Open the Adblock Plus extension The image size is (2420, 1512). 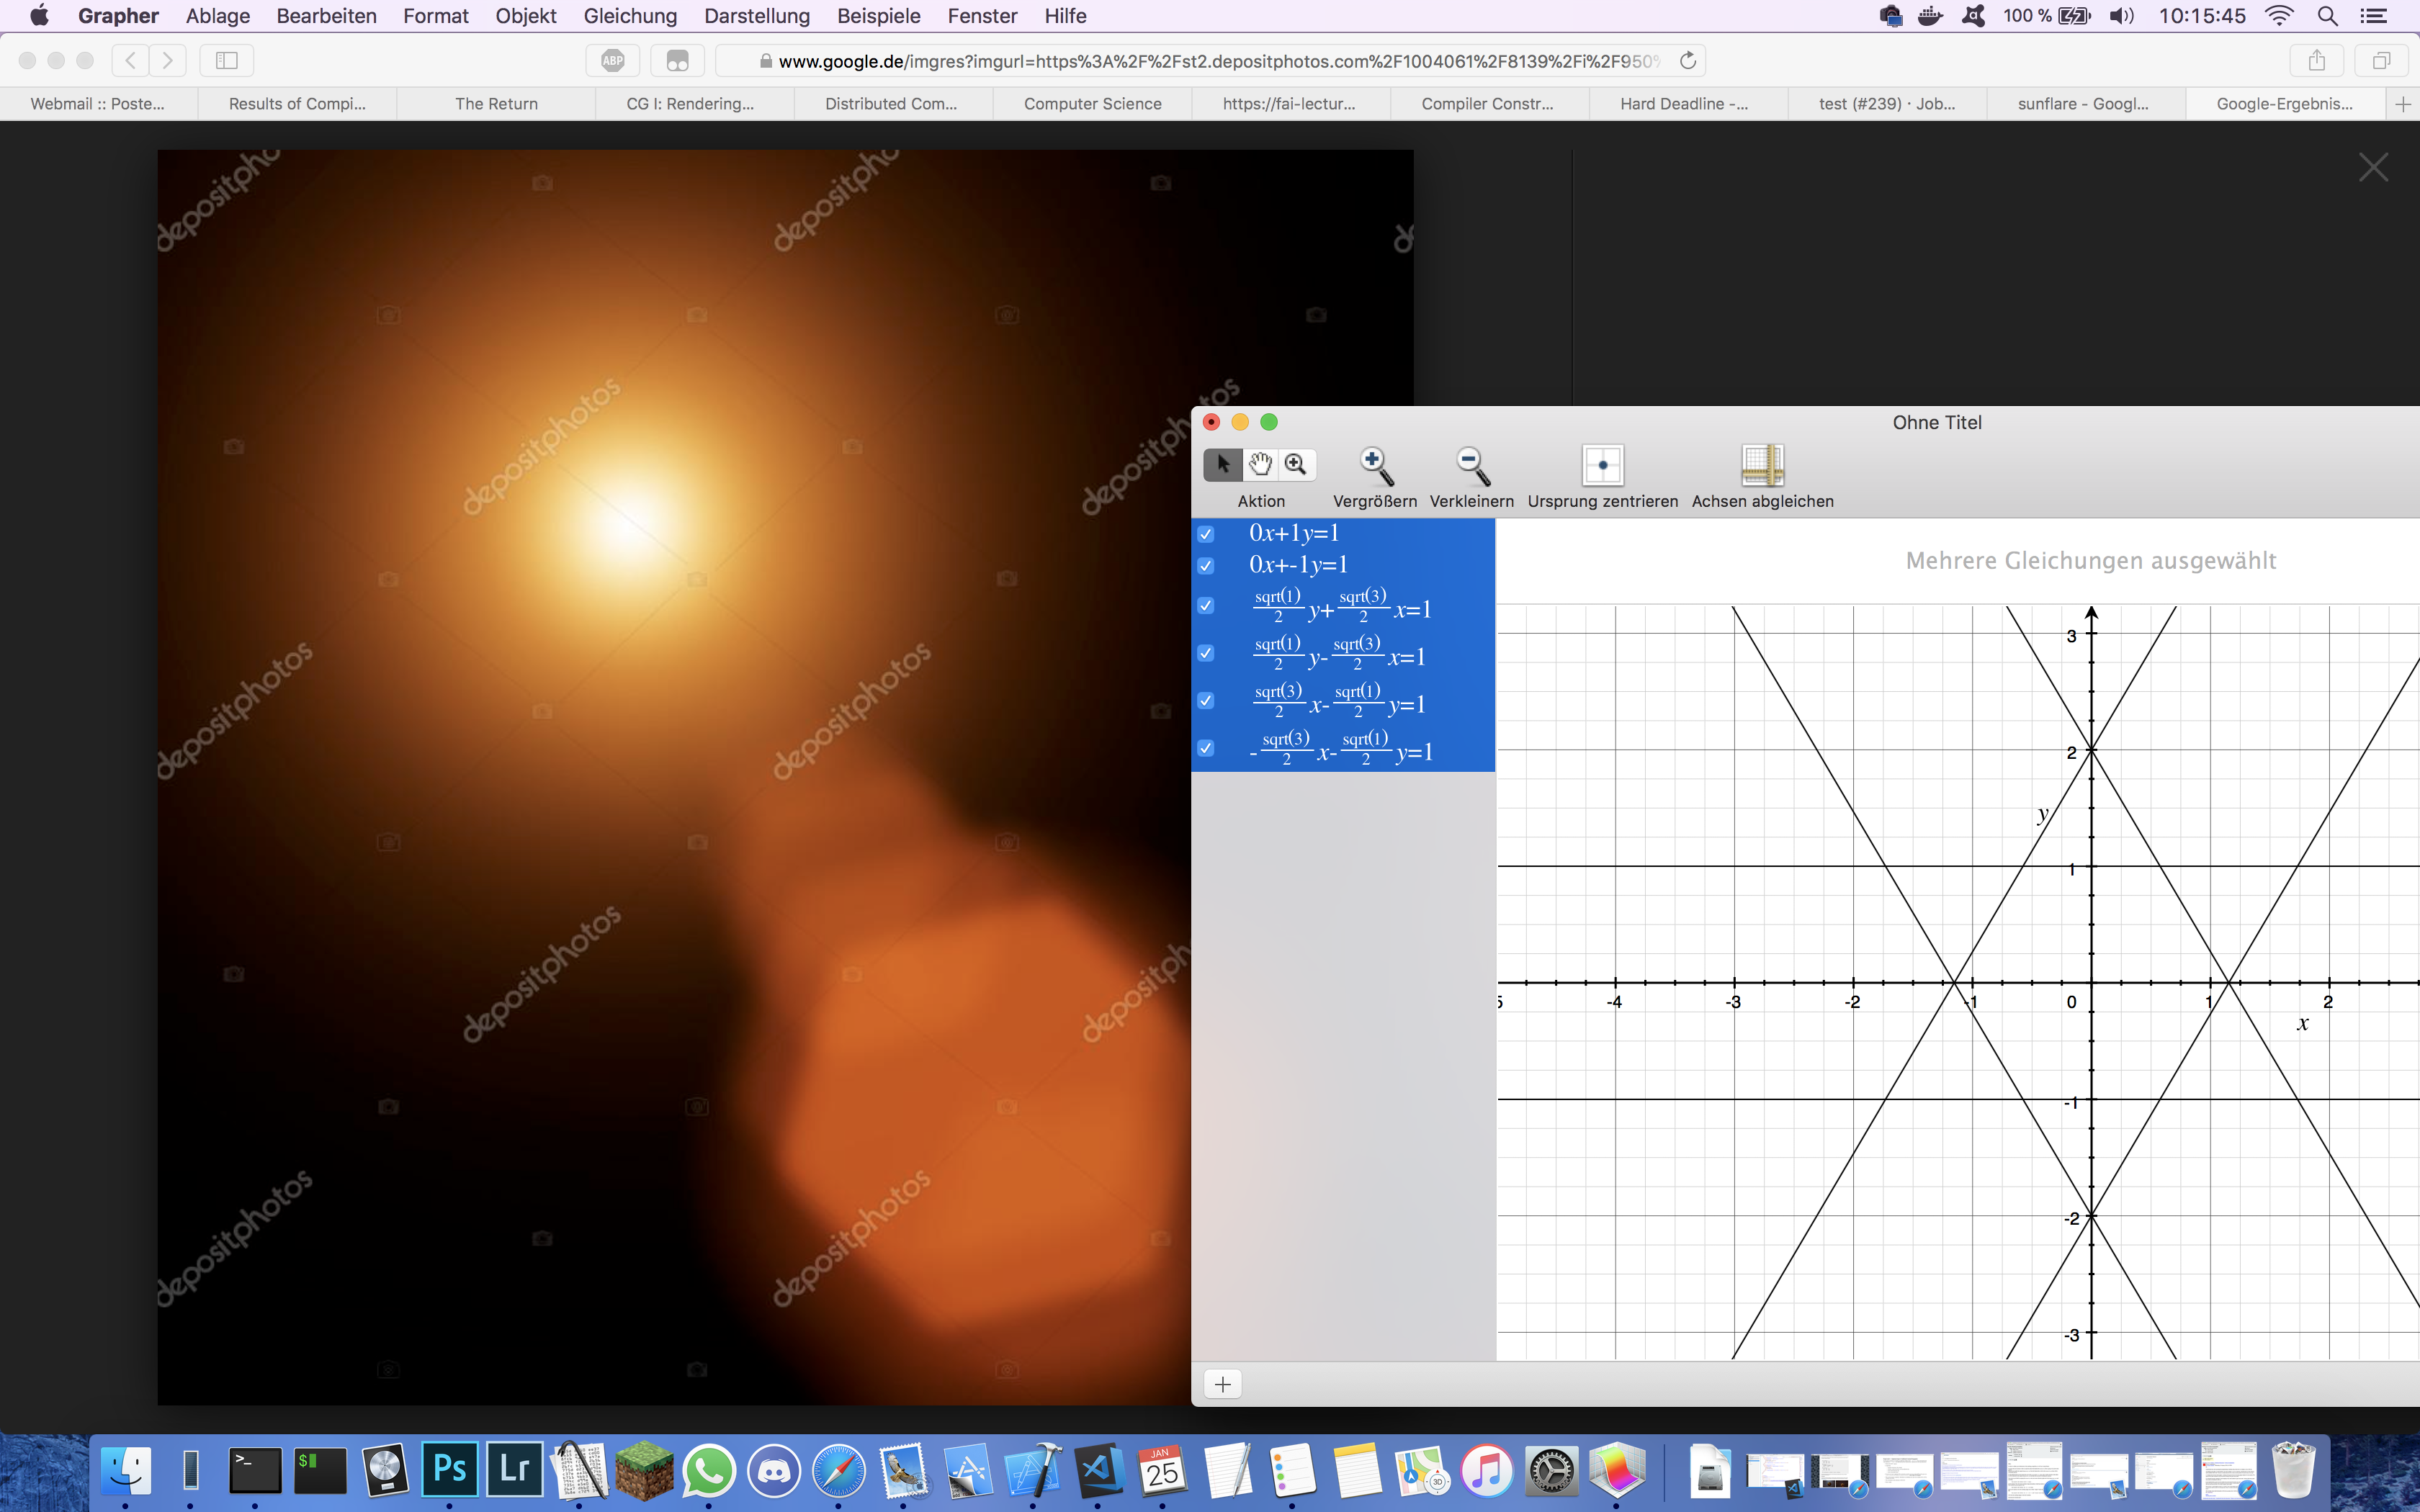(x=613, y=61)
